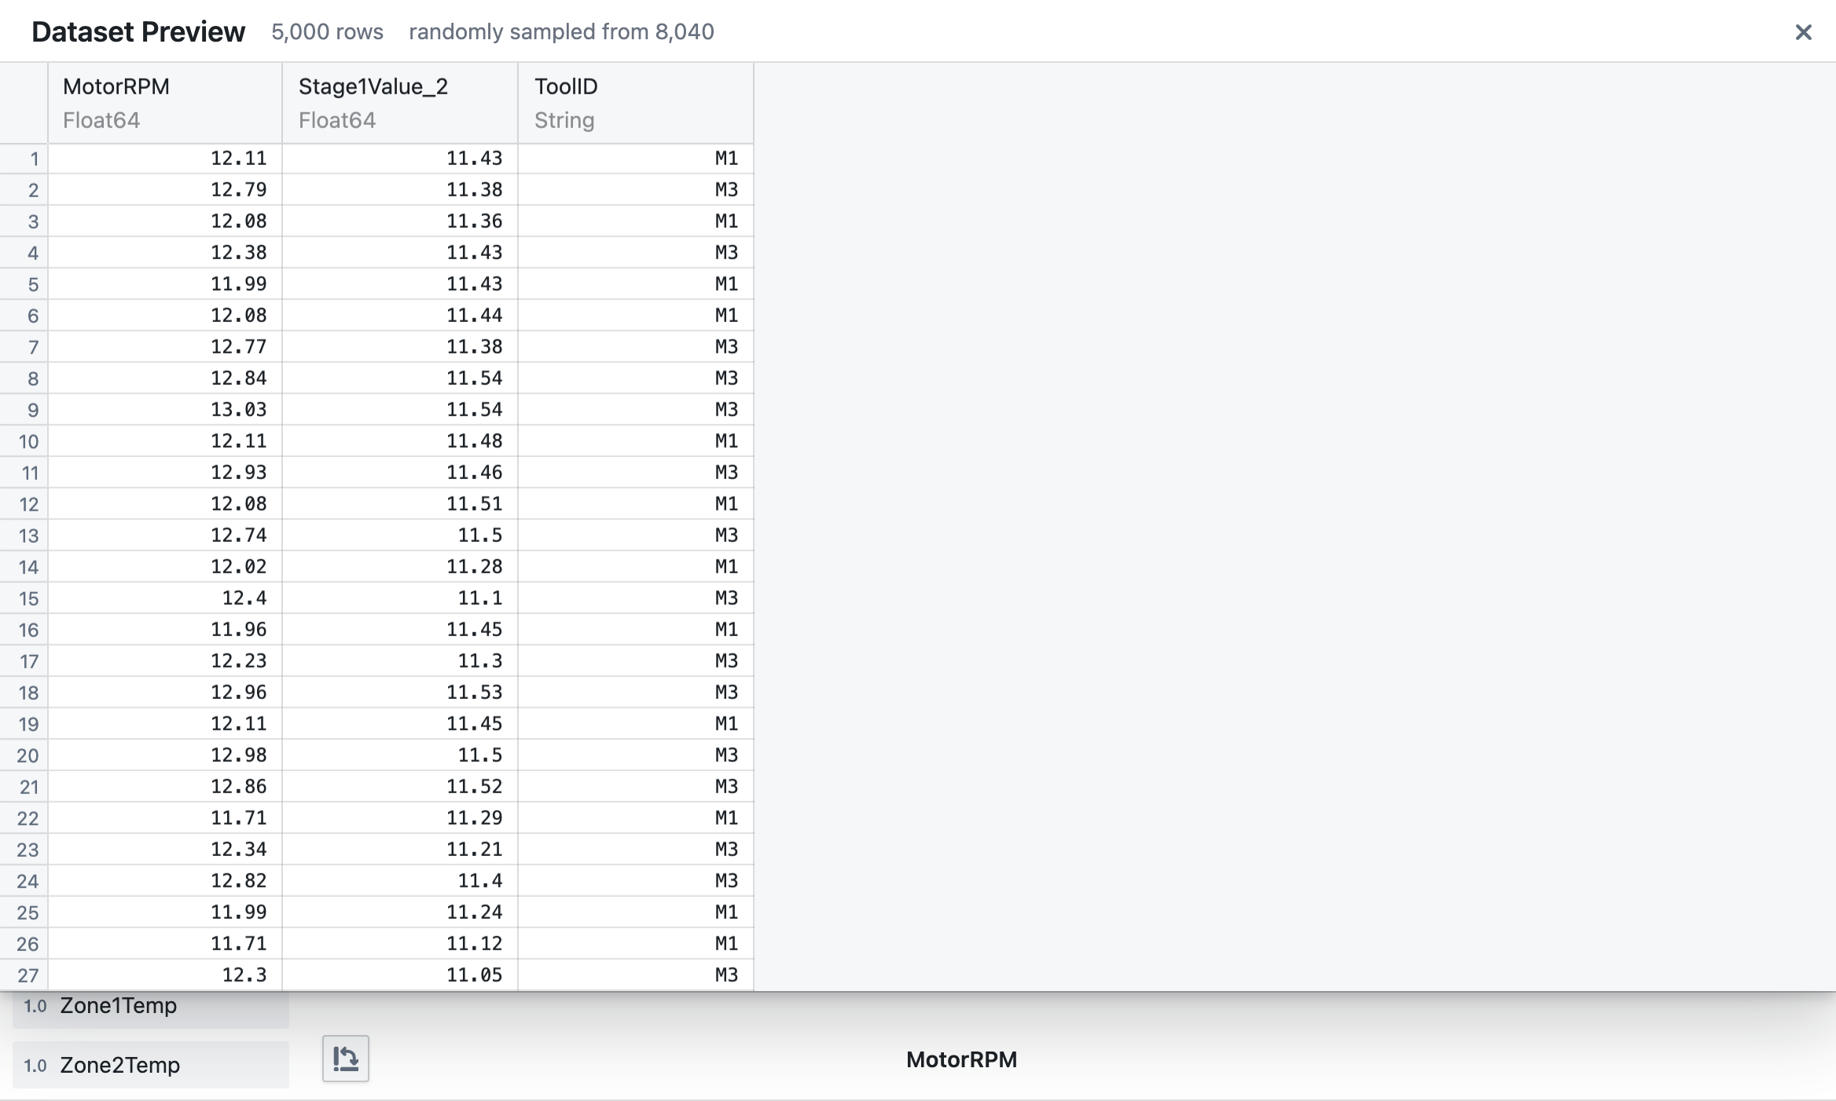Select the MotorRPM column header
This screenshot has width=1836, height=1101.
(x=116, y=86)
